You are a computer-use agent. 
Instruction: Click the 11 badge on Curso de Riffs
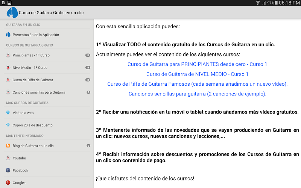coord(88,80)
